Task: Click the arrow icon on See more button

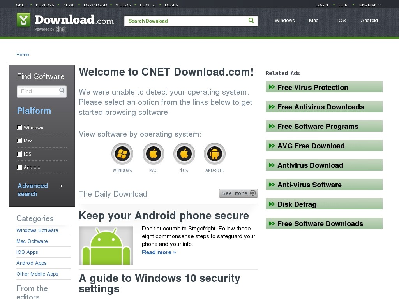Action: pos(252,193)
